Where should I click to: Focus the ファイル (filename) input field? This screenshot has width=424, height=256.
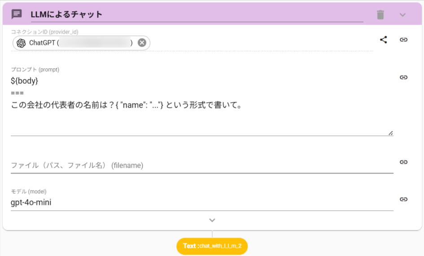coord(201,165)
